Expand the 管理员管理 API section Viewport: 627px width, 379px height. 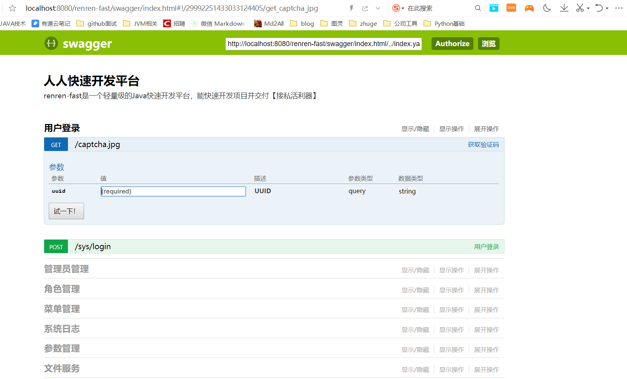pos(66,269)
